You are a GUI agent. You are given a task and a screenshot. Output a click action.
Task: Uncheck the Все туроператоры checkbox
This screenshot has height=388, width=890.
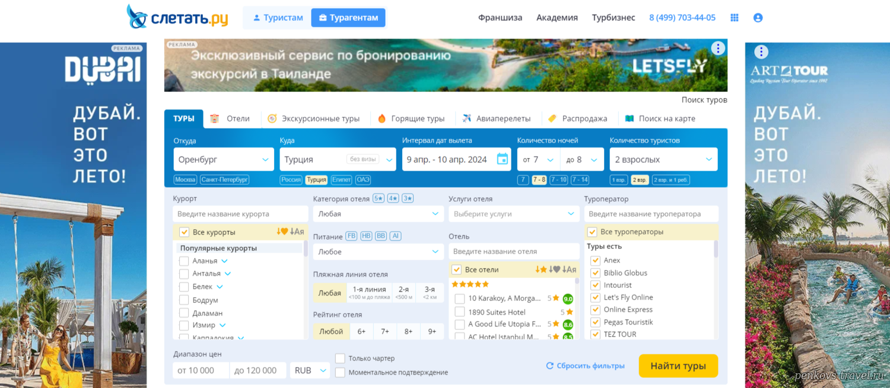click(592, 232)
